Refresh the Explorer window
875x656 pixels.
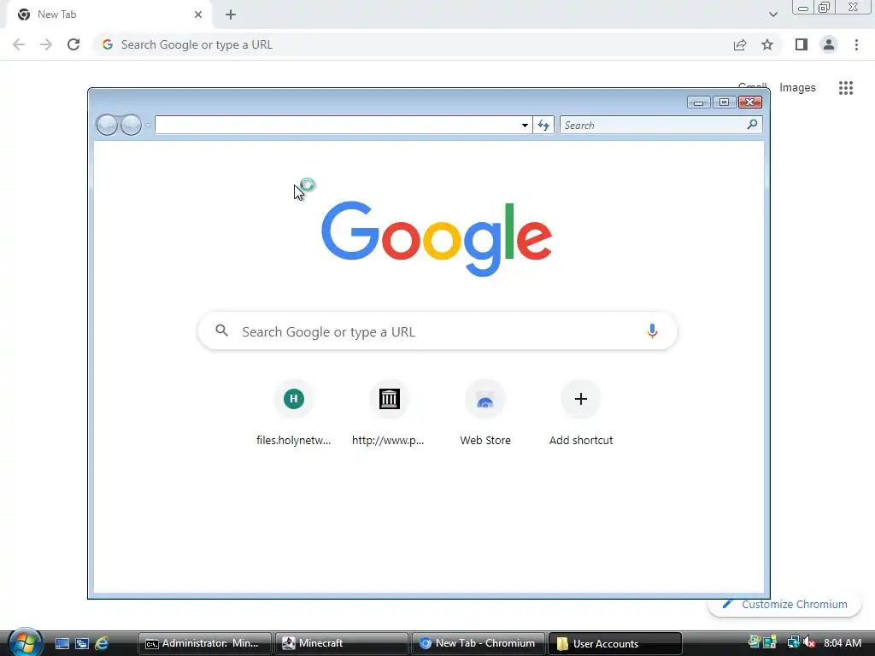pyautogui.click(x=543, y=125)
